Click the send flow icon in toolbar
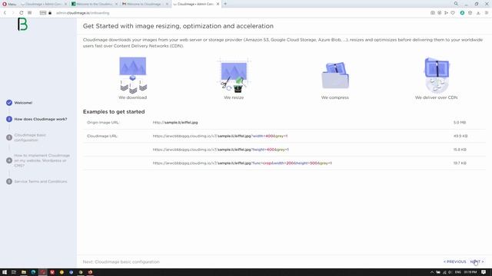The image size is (492, 276). pyautogui.click(x=446, y=13)
